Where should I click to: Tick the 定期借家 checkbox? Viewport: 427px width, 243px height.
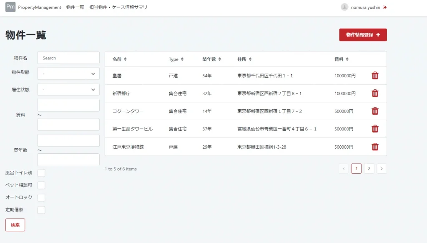point(41,210)
